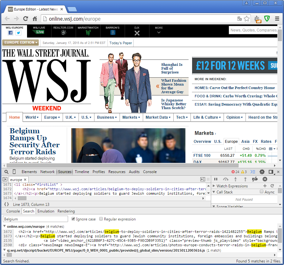The height and width of the screenshot is (265, 284).
Task: Add a watch expression plus icon
Action: [265, 186]
